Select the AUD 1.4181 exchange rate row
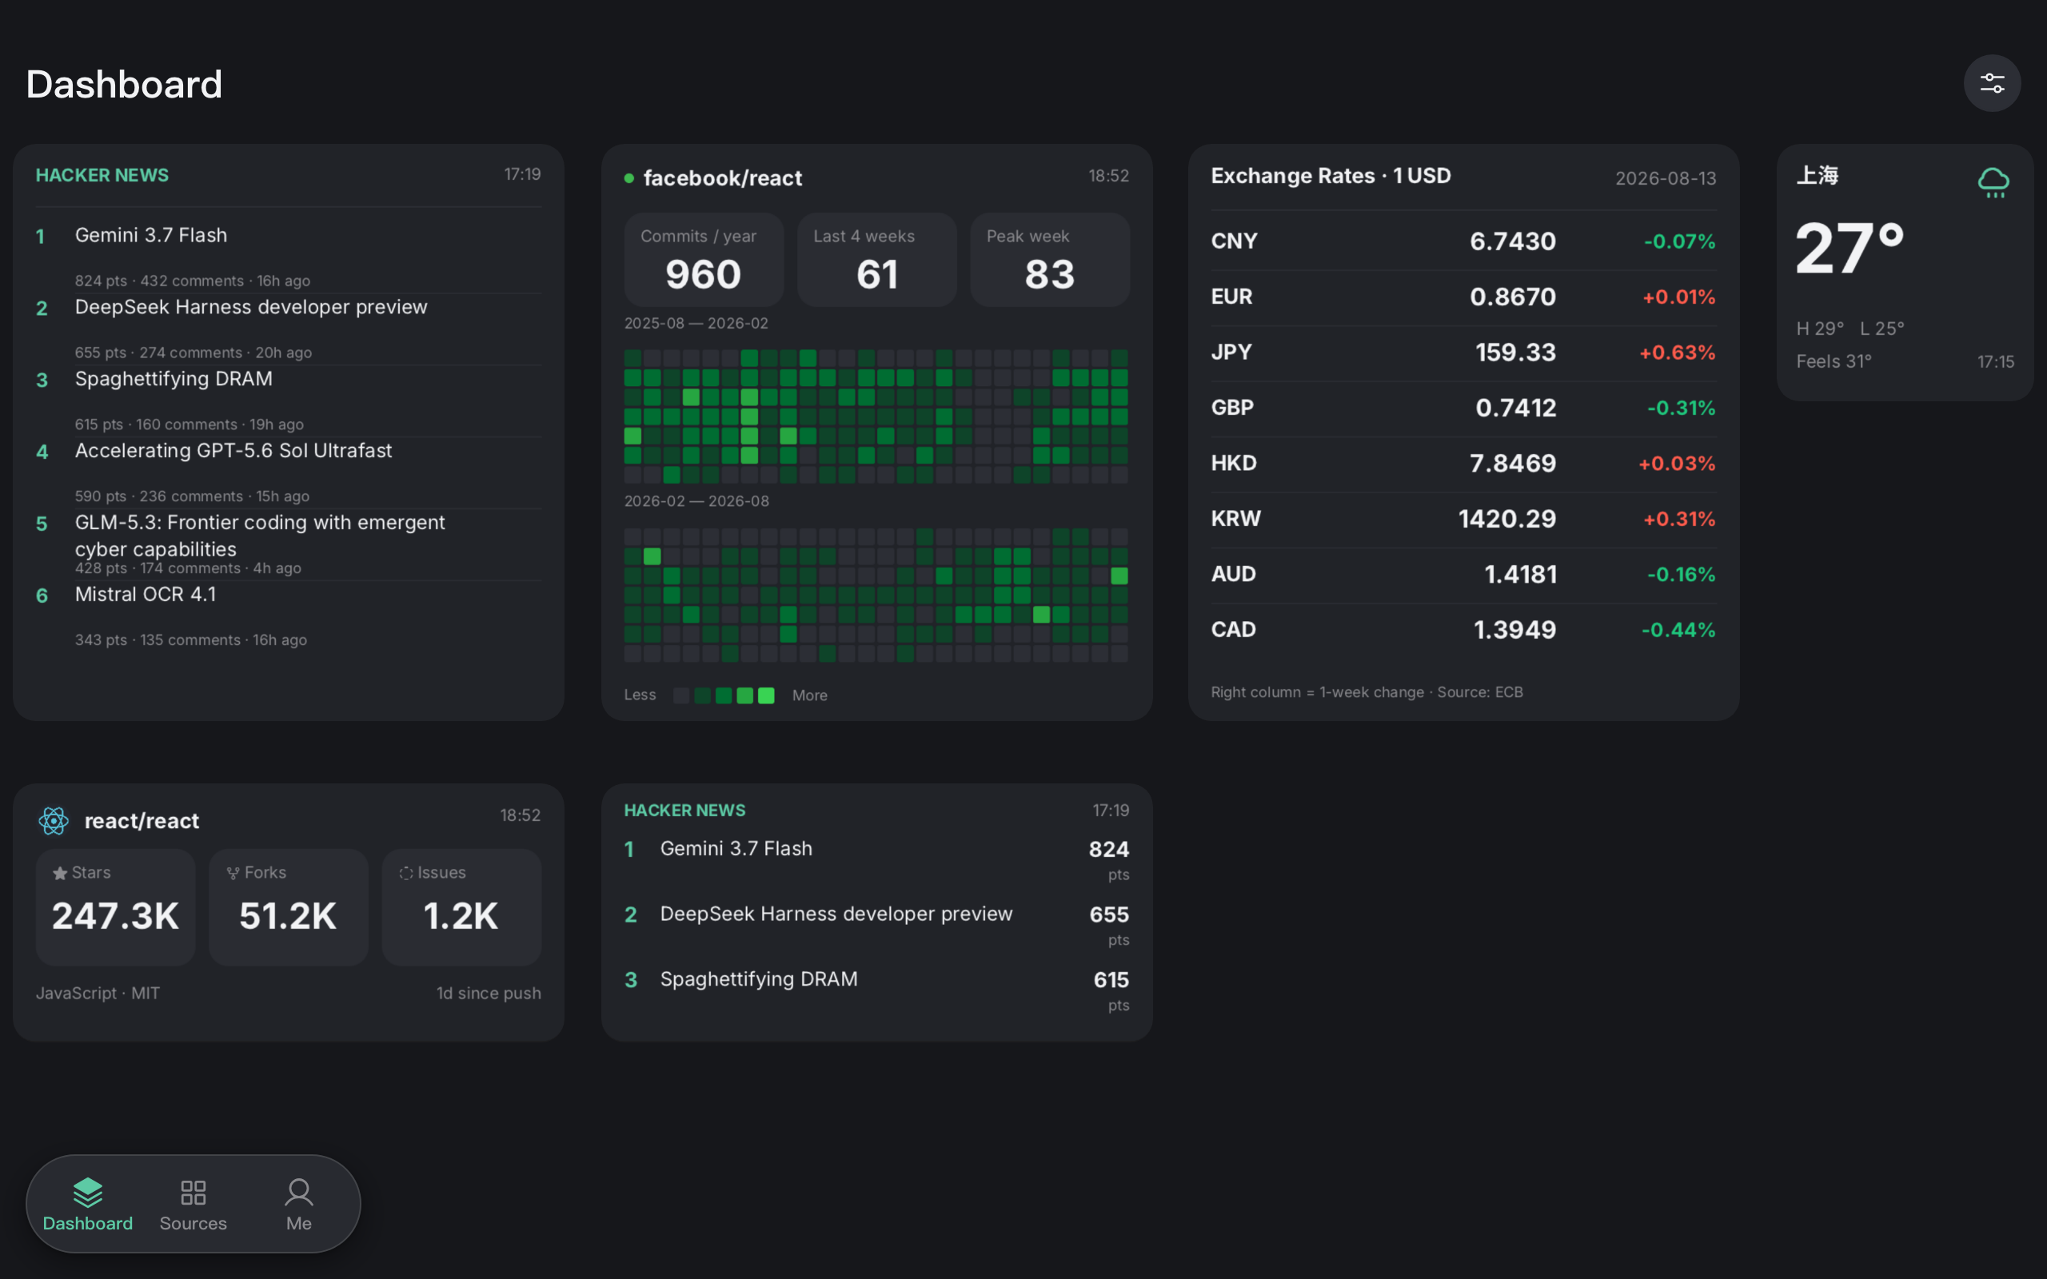2047x1279 pixels. (x=1463, y=575)
